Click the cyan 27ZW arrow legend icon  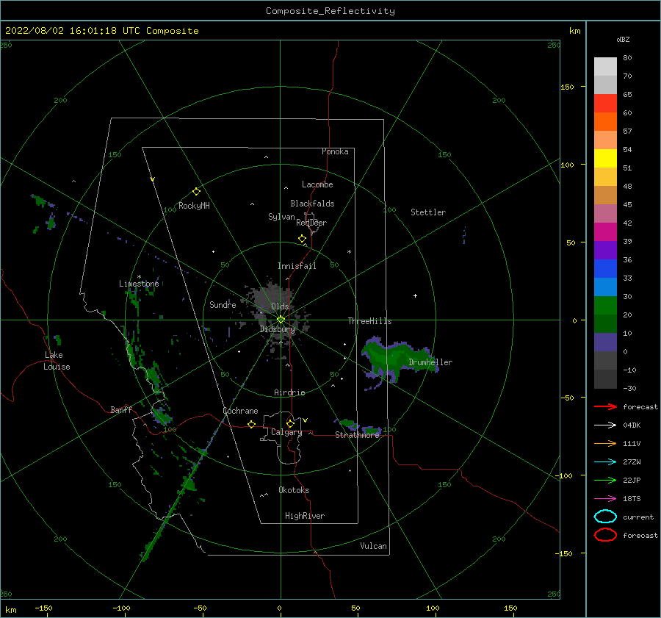tap(605, 462)
